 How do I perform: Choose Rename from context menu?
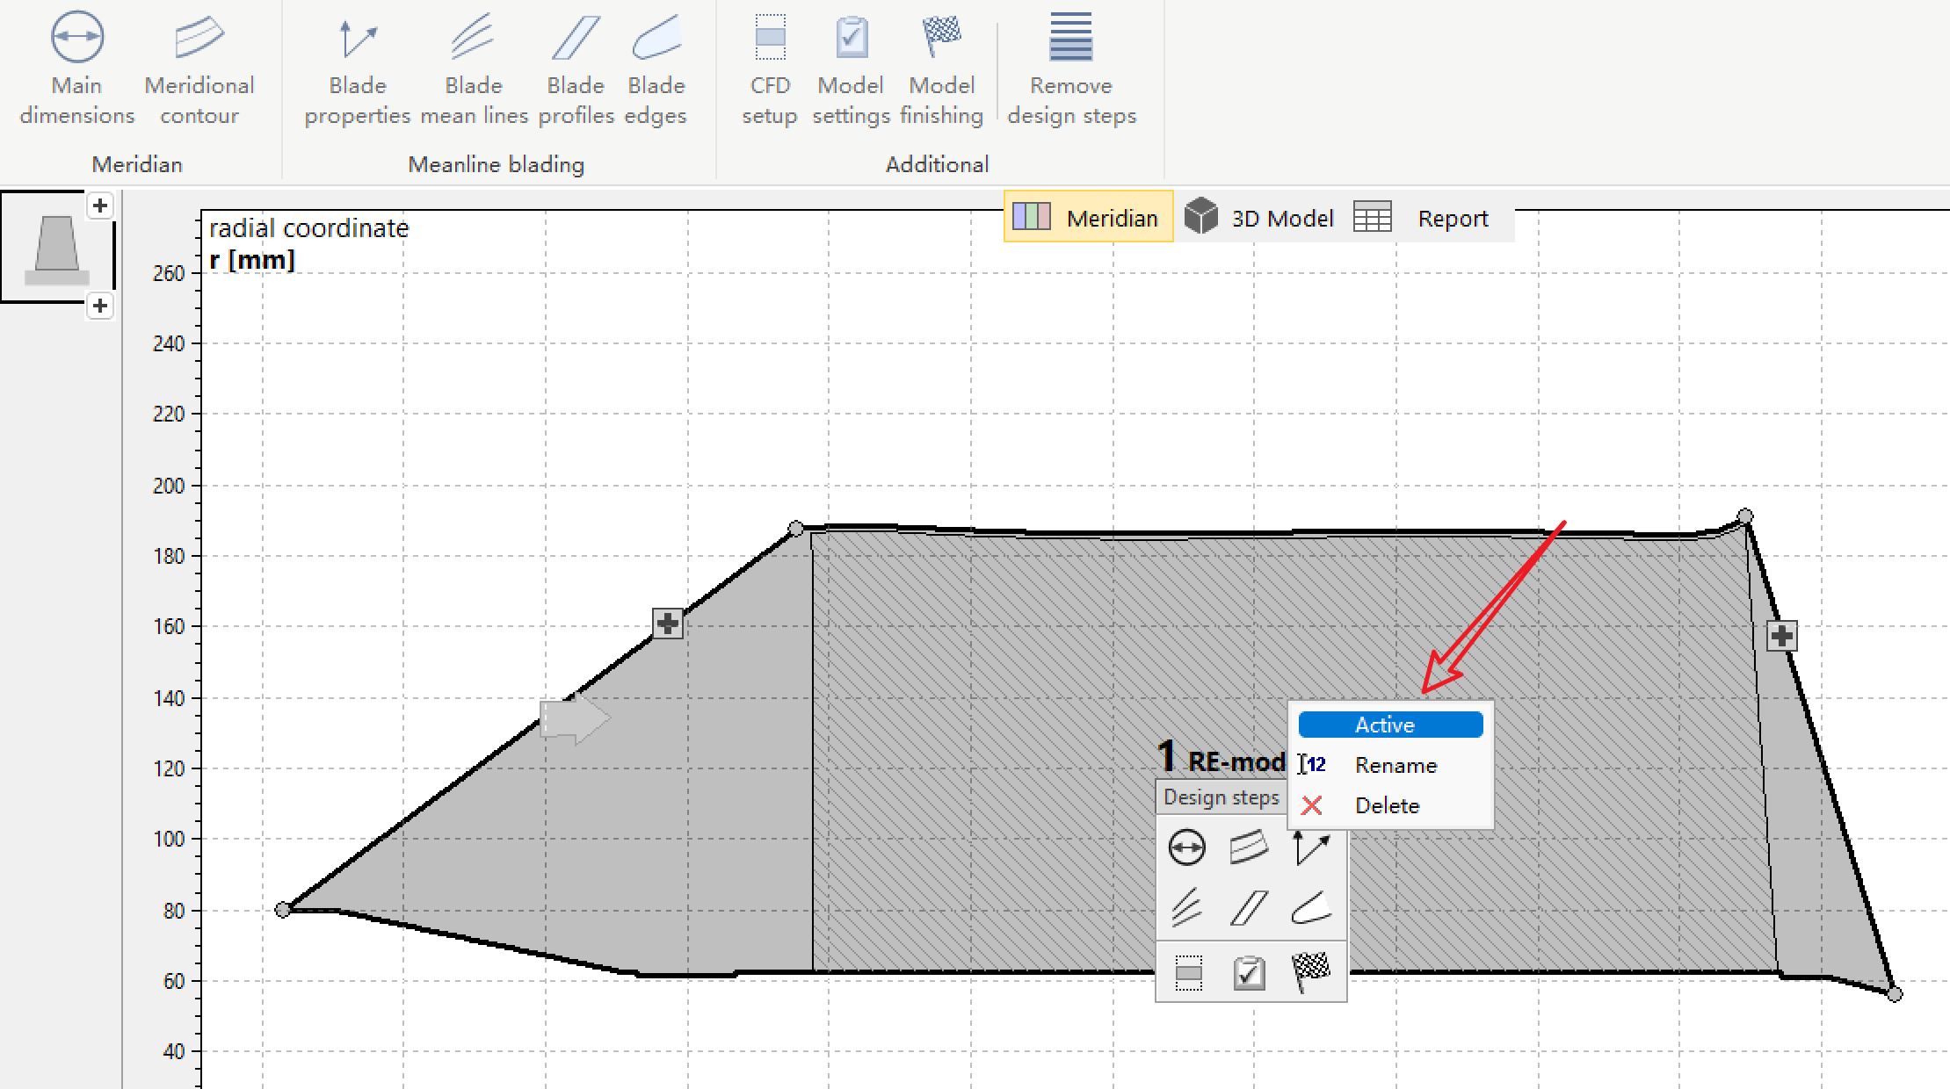pos(1395,765)
